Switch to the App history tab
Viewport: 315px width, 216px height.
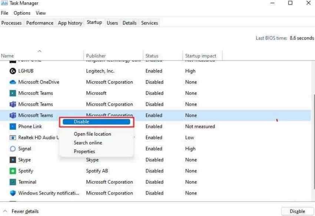[70, 23]
